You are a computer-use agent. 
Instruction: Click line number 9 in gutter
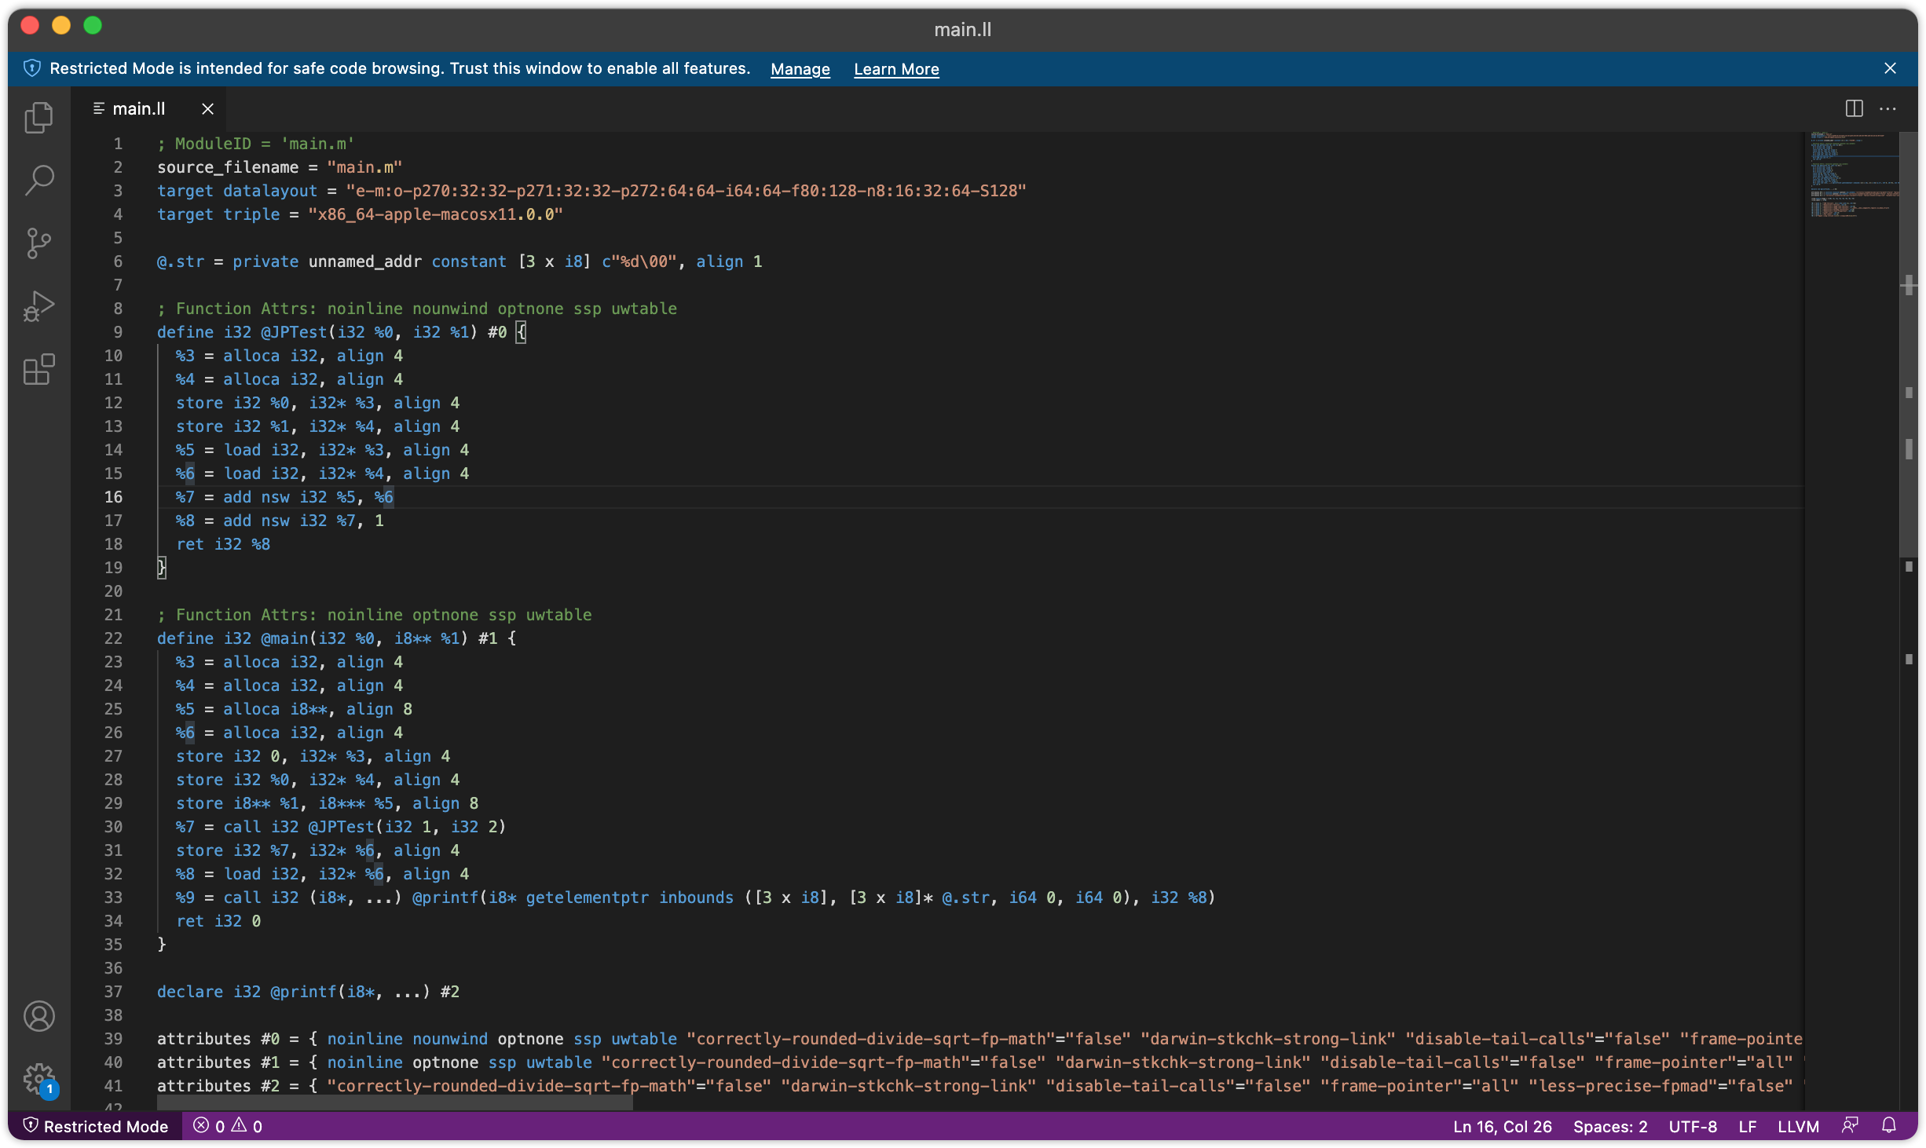tap(117, 332)
